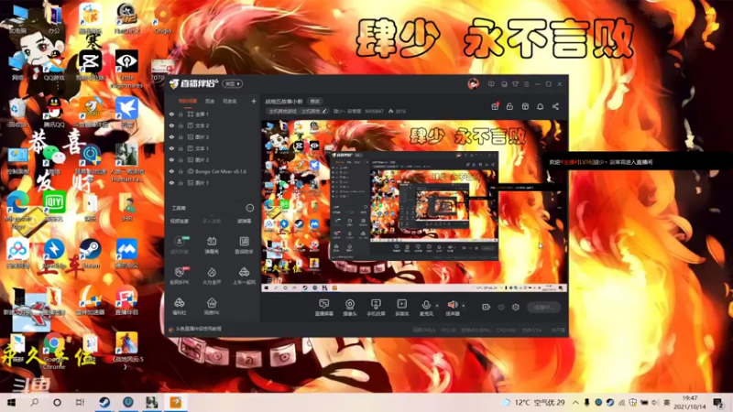Lock the 图片 2 source
This screenshot has width=733, height=412.
point(181,159)
